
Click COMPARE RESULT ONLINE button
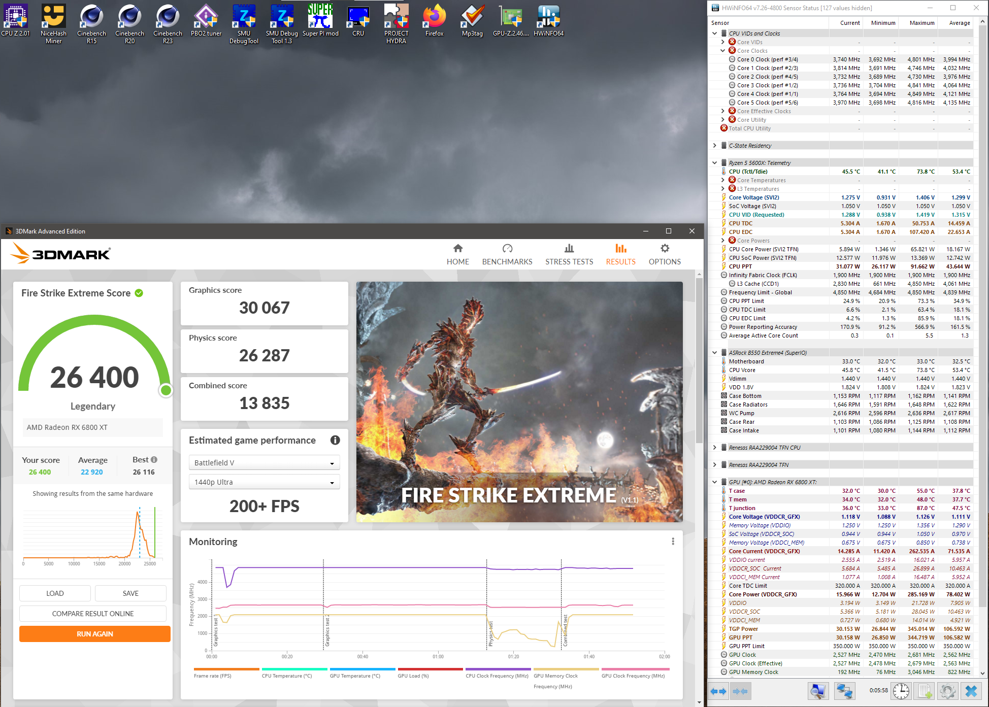coord(93,614)
